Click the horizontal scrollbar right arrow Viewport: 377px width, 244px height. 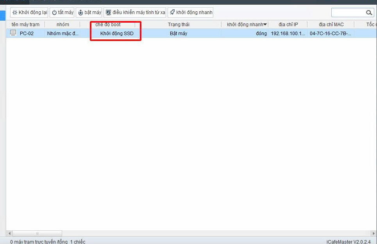(x=373, y=233)
